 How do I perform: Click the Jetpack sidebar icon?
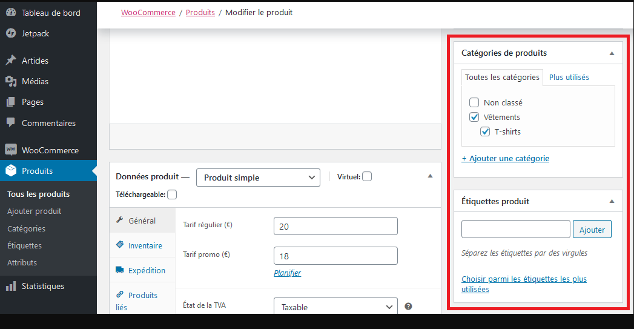coord(11,33)
